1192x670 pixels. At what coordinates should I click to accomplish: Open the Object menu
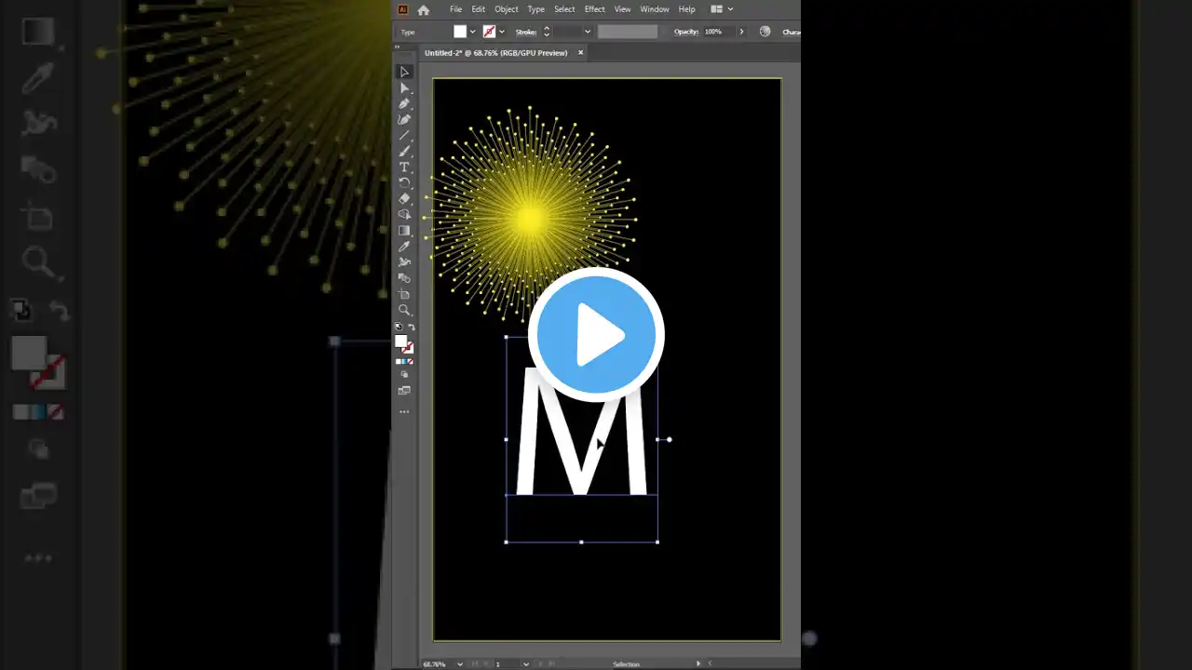(x=506, y=9)
